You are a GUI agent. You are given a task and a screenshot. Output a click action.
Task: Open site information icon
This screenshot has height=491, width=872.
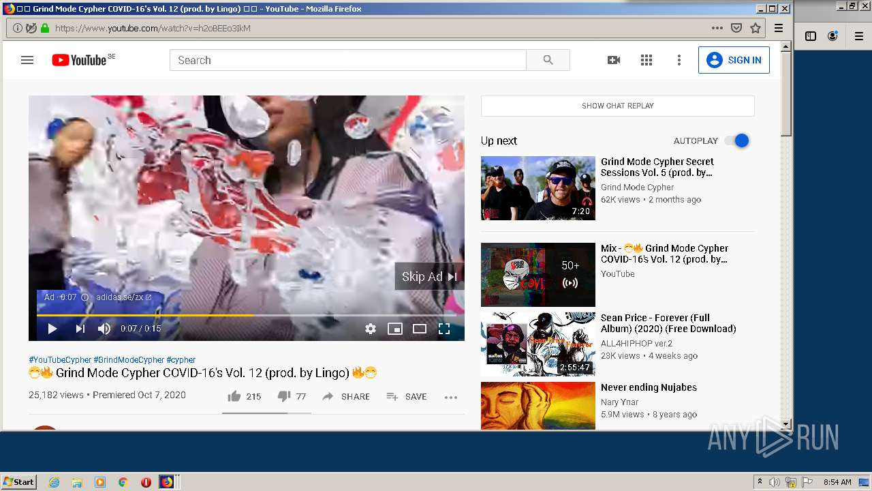[x=18, y=28]
